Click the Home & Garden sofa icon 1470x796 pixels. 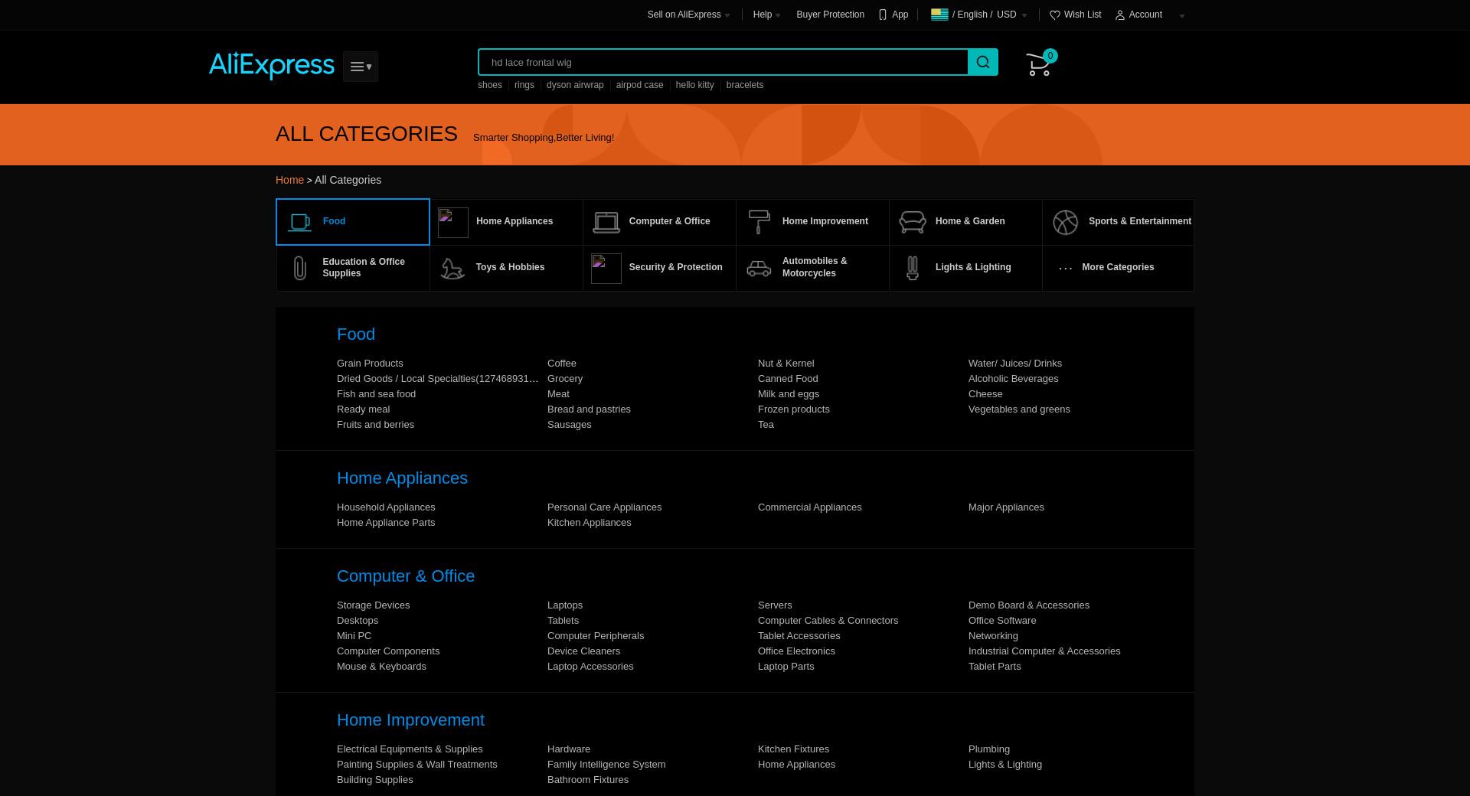[913, 222]
